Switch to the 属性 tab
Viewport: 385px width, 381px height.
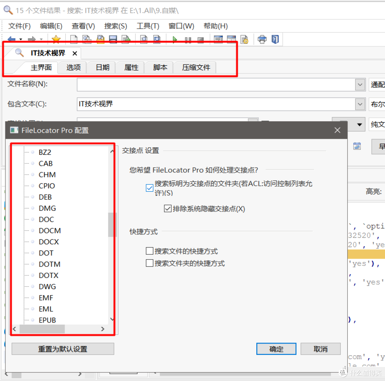tap(131, 67)
